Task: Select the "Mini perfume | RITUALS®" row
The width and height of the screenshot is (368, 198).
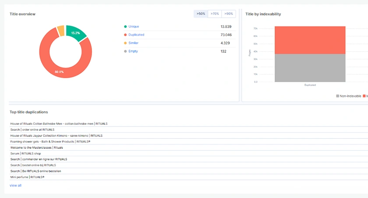Action: pos(27,177)
